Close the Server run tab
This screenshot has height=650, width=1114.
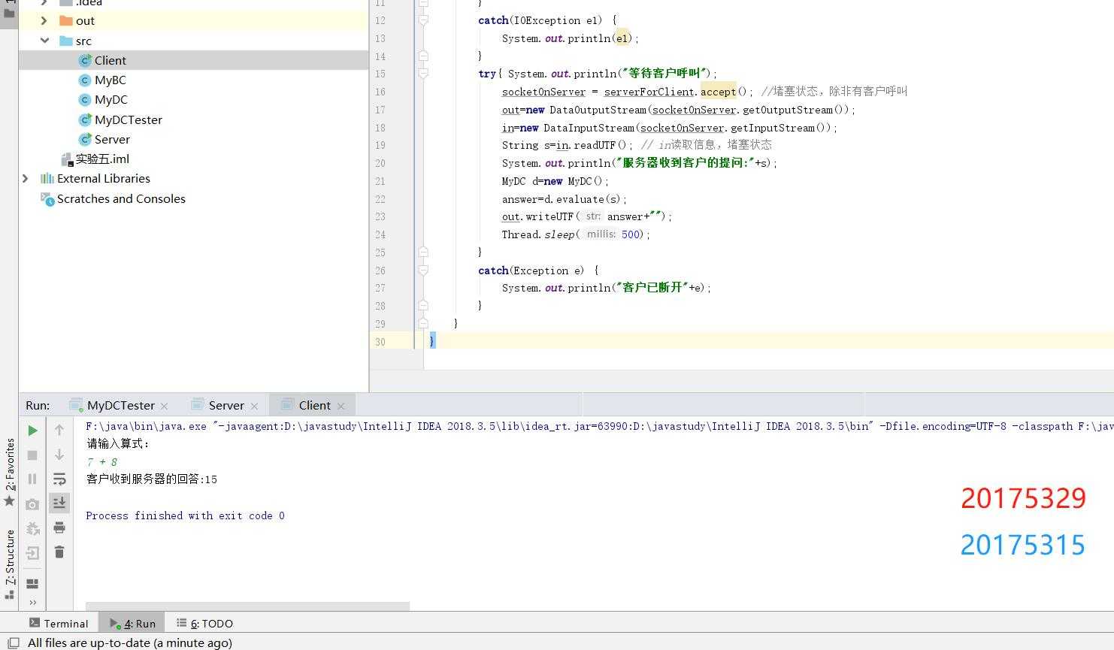click(x=254, y=406)
